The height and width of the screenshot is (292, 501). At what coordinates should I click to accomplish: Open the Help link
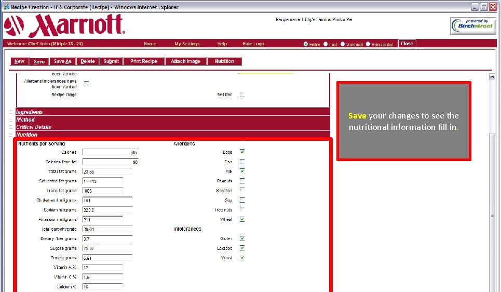click(x=222, y=44)
